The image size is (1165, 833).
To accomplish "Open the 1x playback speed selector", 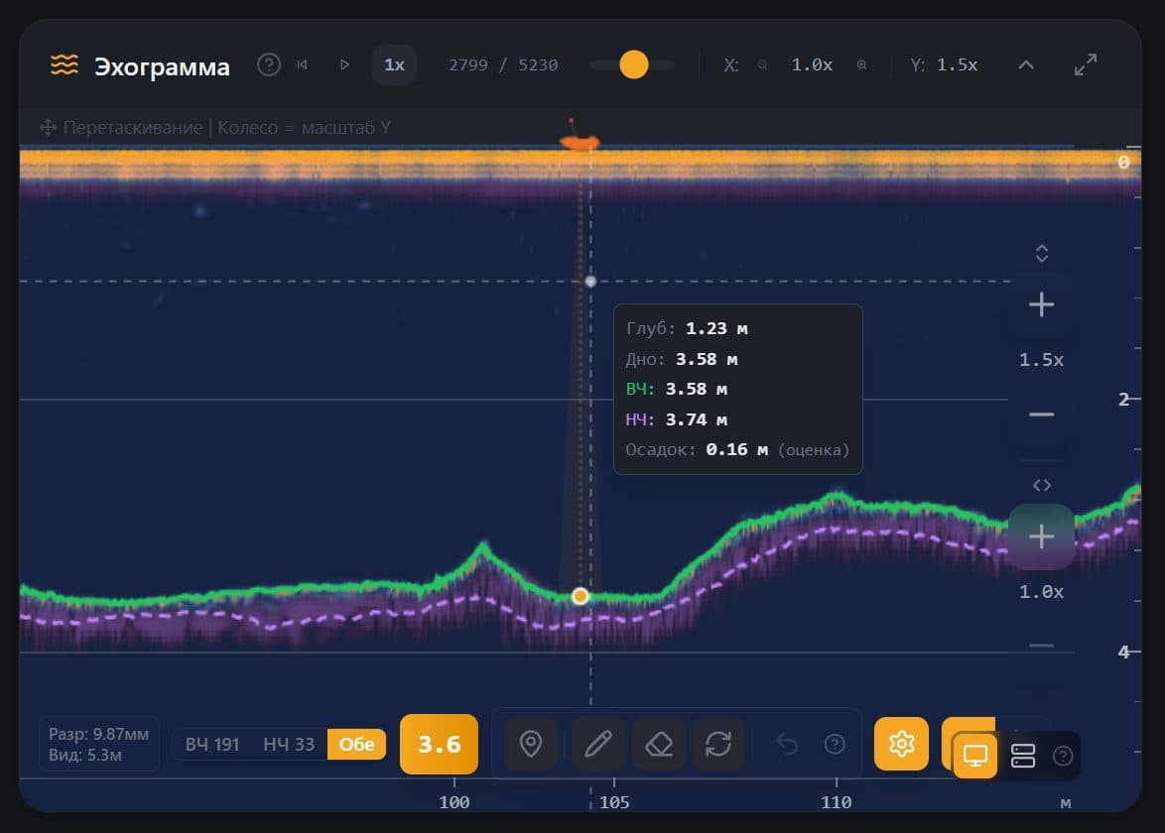I will pyautogui.click(x=394, y=64).
